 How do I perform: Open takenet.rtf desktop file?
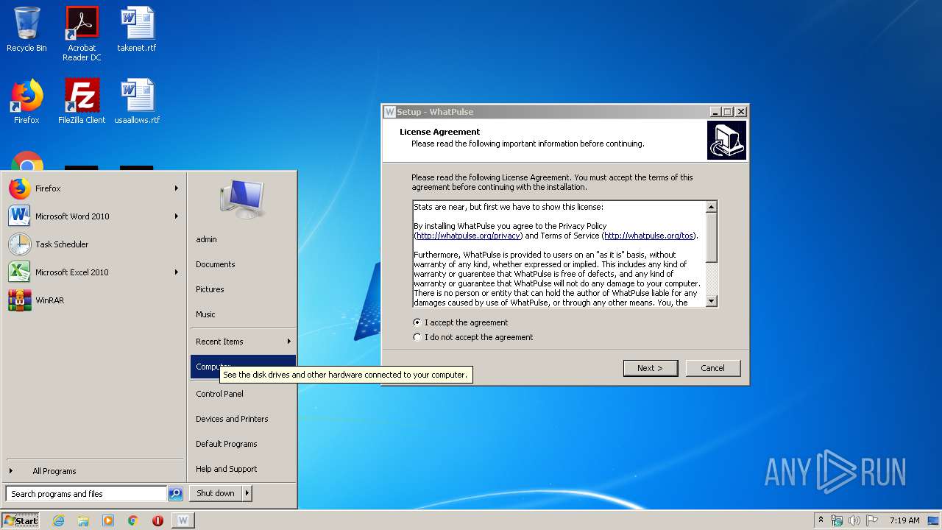137,29
